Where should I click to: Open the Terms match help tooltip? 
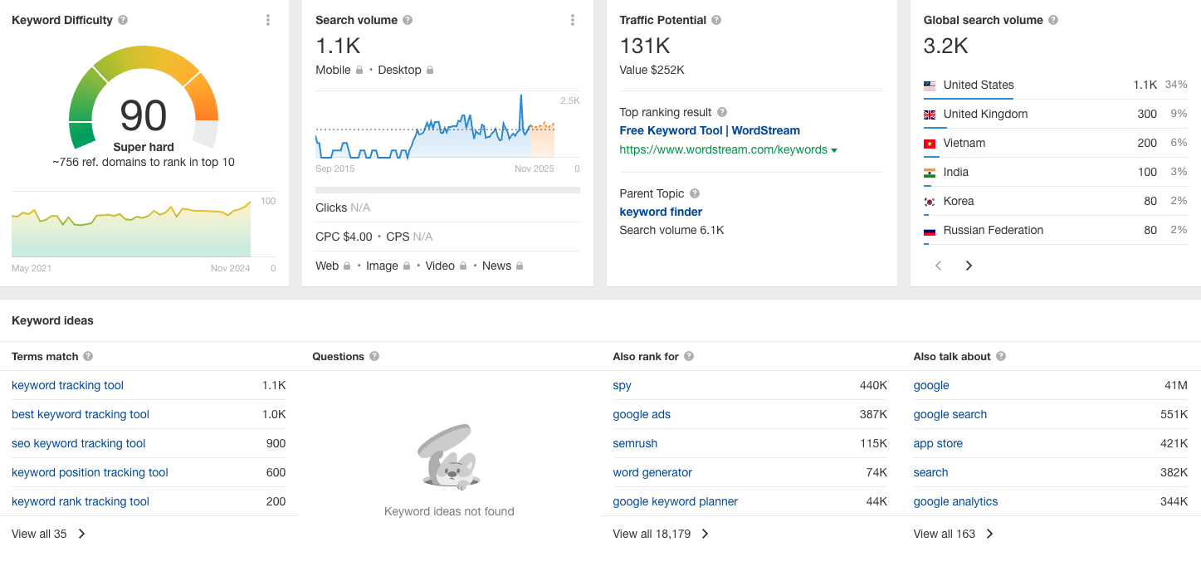pyautogui.click(x=89, y=356)
